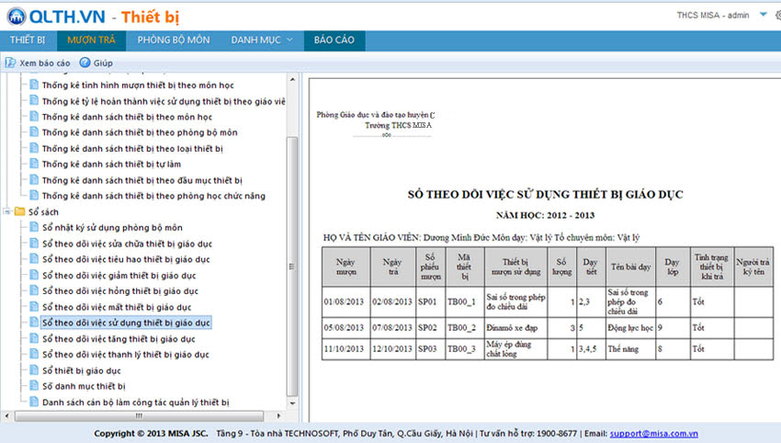Image resolution: width=781 pixels, height=443 pixels.
Task: Open Sổ theo dõi việc thanh lý thiết bị
Action: [126, 355]
